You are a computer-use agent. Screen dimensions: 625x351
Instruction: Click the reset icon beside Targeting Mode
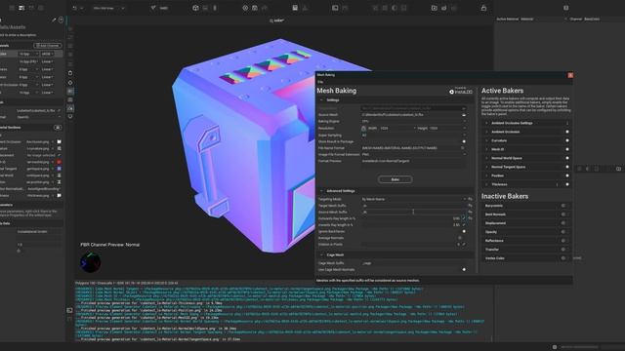coord(471,199)
